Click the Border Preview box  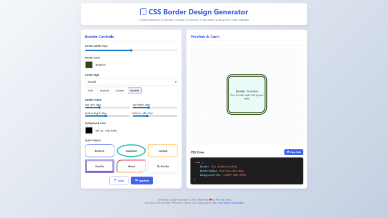(x=247, y=95)
